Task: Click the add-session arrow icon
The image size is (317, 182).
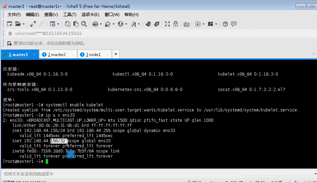Action: click(x=9, y=43)
